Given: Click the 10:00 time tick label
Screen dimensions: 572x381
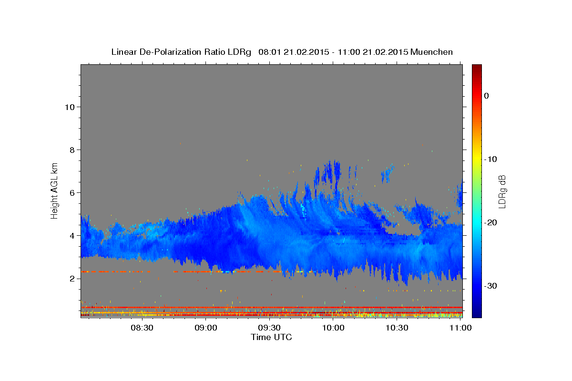Looking at the screenshot, I should [x=333, y=328].
